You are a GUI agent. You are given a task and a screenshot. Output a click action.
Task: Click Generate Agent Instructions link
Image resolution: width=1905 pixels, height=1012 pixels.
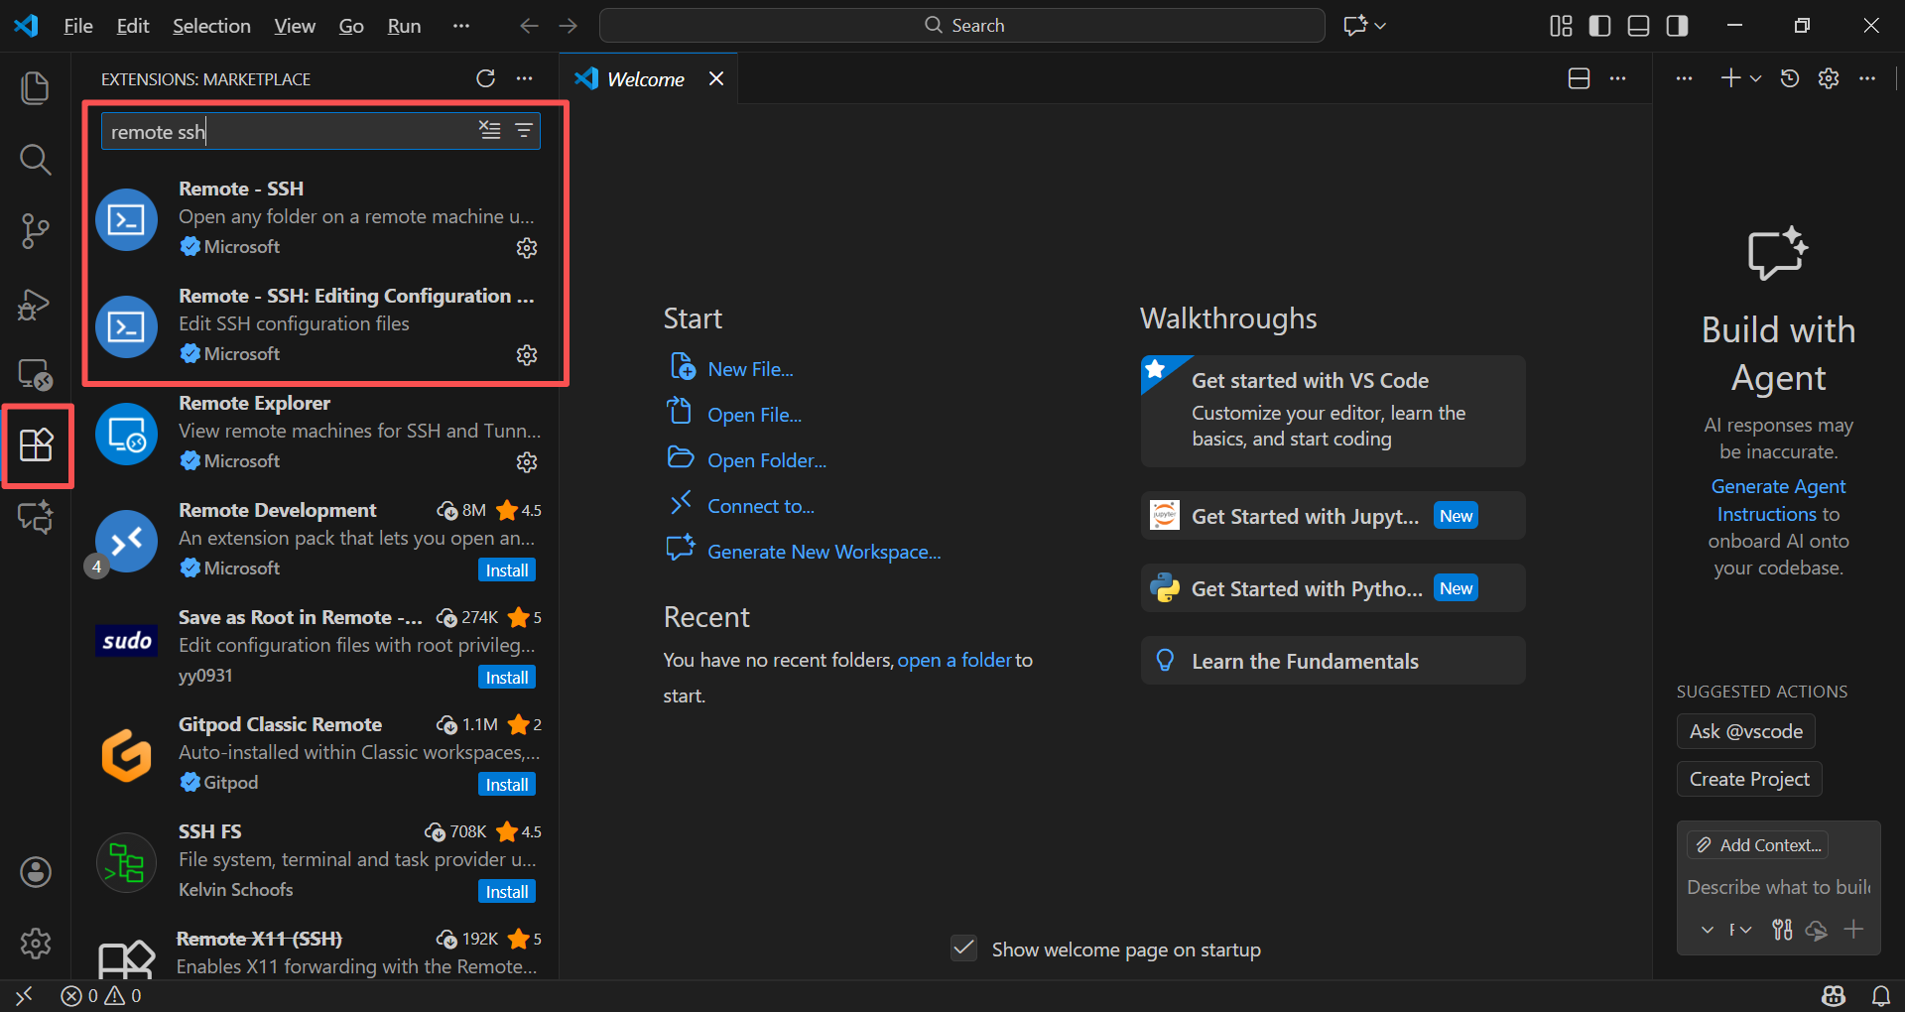1778,500
